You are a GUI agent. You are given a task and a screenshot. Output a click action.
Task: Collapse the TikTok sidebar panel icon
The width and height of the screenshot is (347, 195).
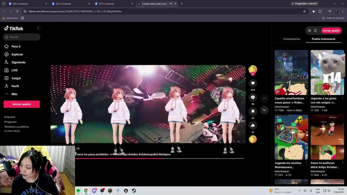(x=39, y=28)
